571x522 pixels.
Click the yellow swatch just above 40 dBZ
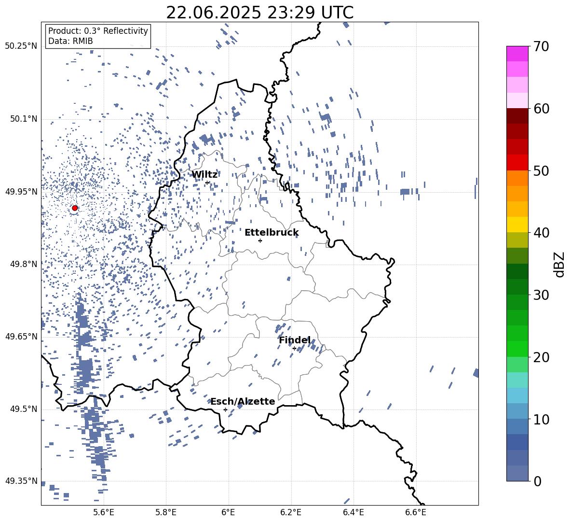[x=517, y=225]
